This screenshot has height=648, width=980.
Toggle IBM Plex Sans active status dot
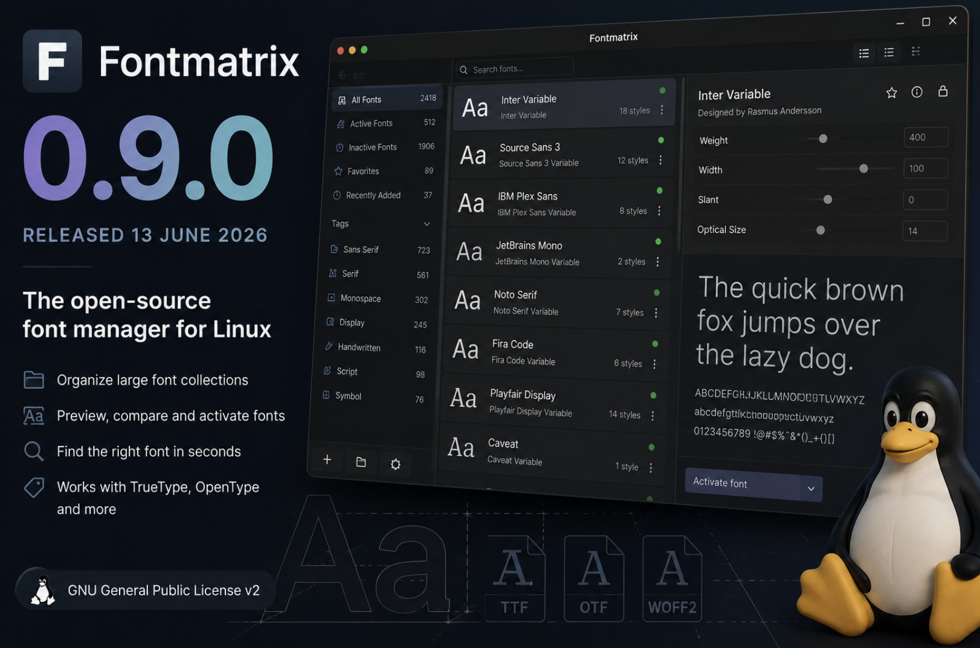(660, 190)
